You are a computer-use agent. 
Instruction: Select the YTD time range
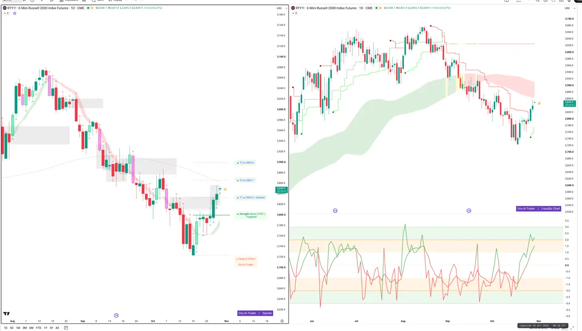[38, 328]
